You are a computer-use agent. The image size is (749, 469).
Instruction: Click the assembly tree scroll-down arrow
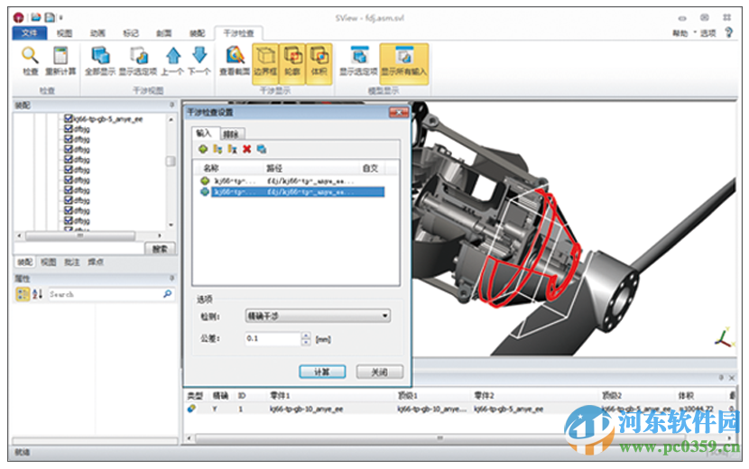pyautogui.click(x=171, y=225)
